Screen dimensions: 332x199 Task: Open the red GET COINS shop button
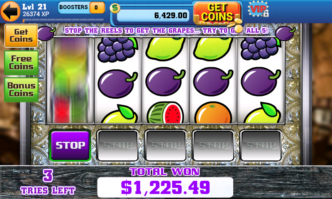click(x=217, y=13)
